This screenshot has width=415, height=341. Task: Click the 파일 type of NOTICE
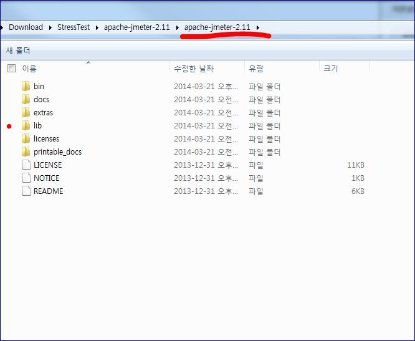[256, 178]
